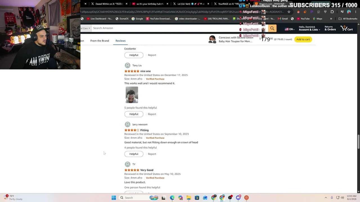Click the Chrome profile avatar icon
Image resolution: width=360 pixels, height=202 pixels.
(x=349, y=12)
